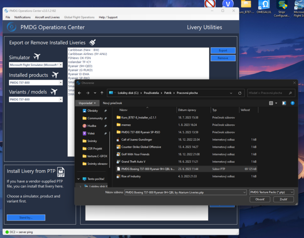Collapse the Tento počítač tree node
This screenshot has height=238, width=304.
(x=78, y=179)
